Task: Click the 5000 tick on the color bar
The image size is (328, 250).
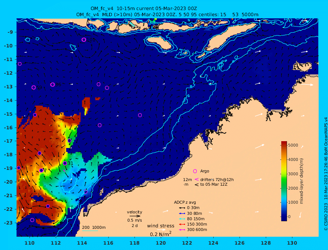Action: (x=293, y=145)
